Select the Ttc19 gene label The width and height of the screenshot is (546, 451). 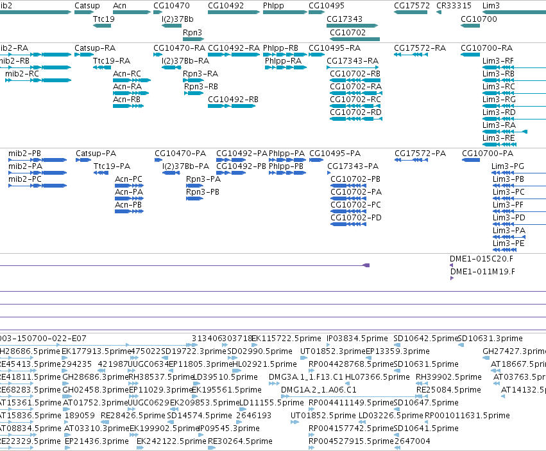point(104,19)
